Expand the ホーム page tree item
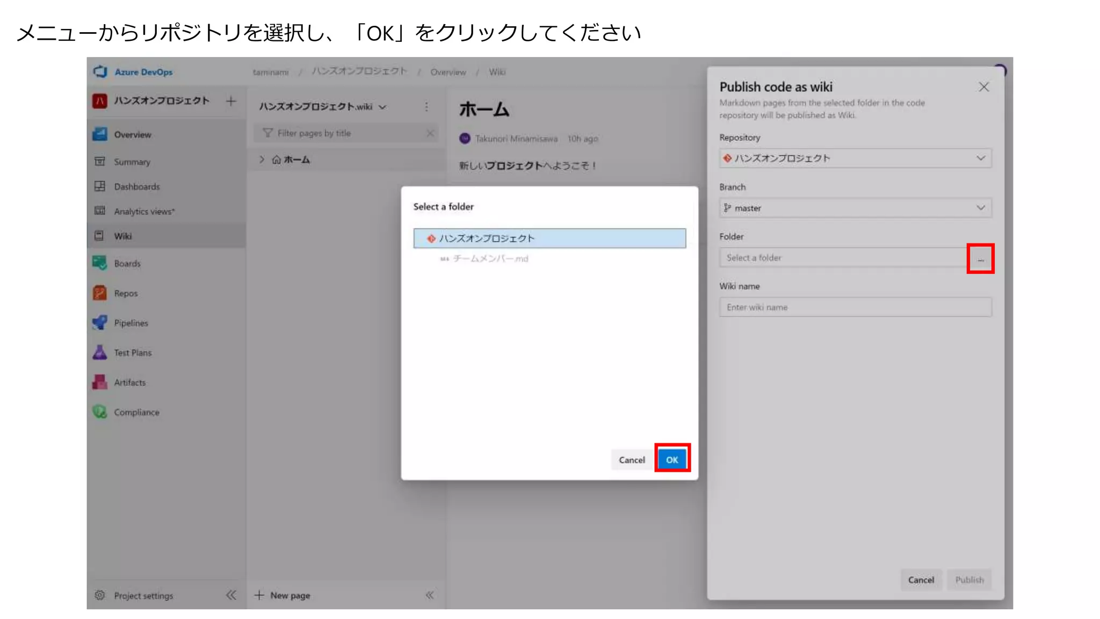The width and height of the screenshot is (1100, 619). (262, 160)
